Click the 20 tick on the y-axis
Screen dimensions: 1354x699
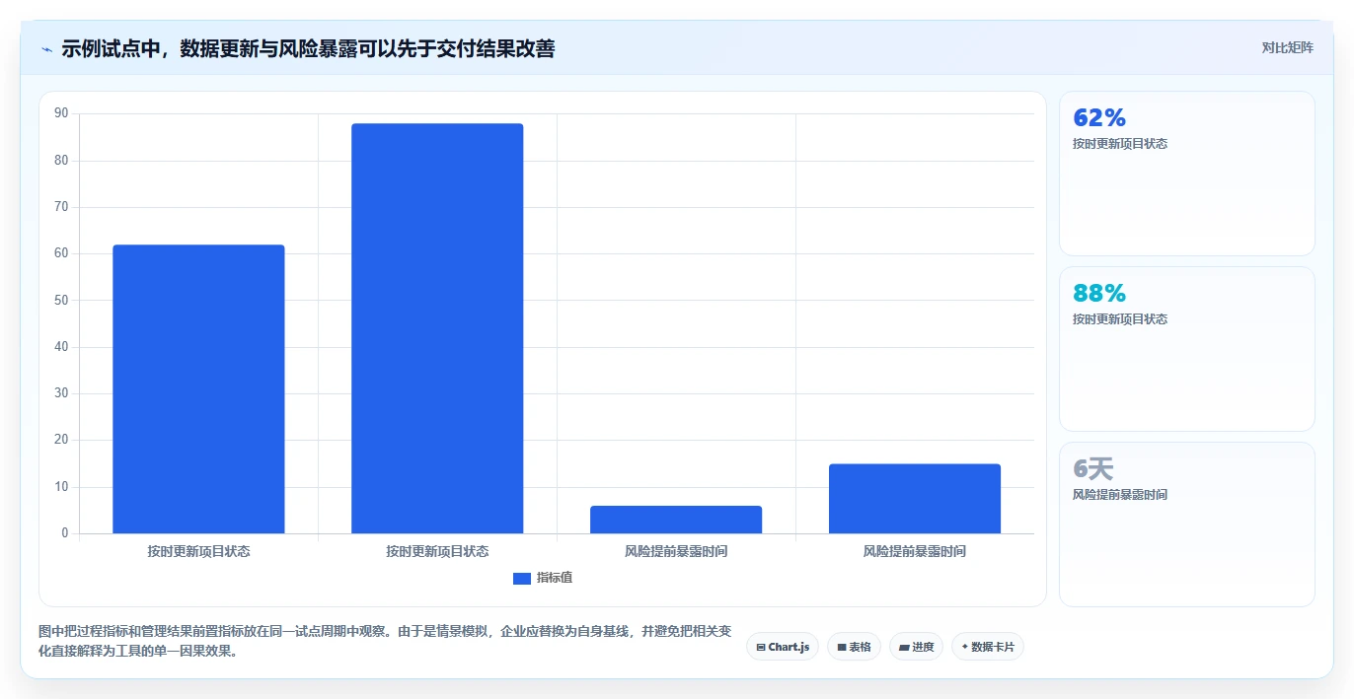(61, 440)
